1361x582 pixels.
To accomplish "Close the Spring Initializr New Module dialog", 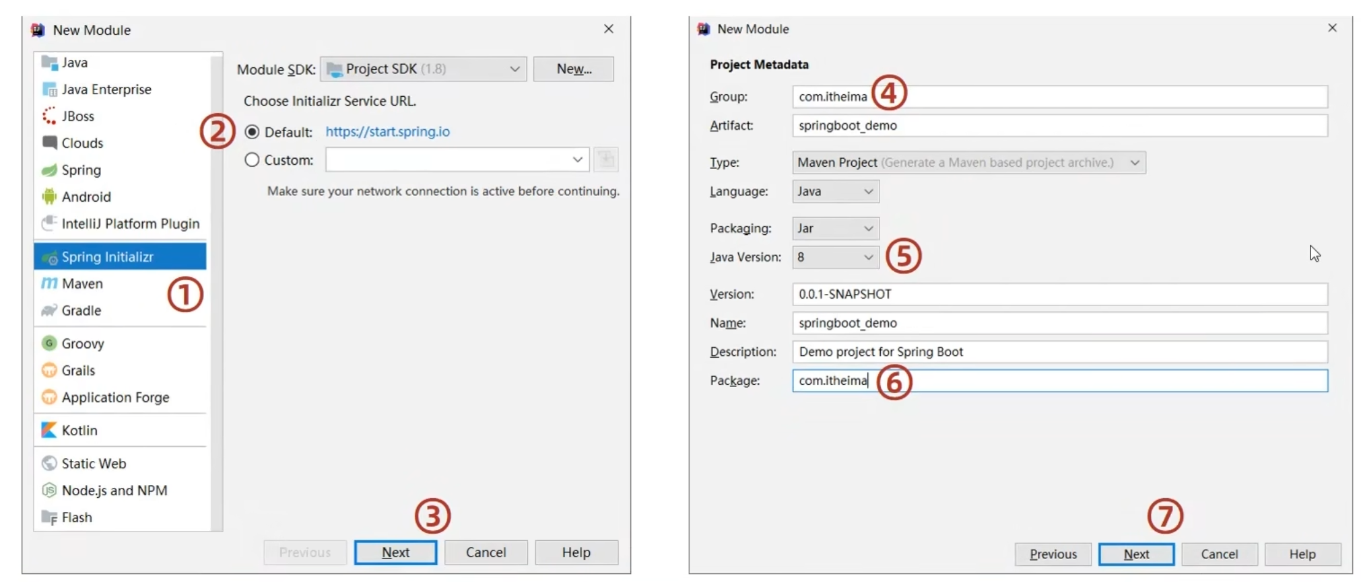I will click(609, 29).
